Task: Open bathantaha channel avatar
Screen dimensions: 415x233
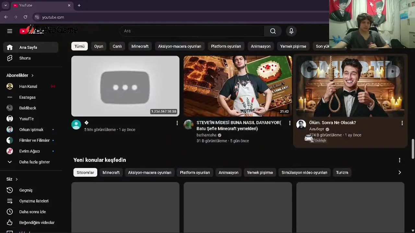Action: tap(189, 125)
